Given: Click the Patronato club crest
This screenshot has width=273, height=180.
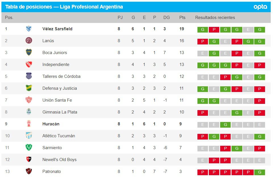Looking at the screenshot, I should [29, 172].
